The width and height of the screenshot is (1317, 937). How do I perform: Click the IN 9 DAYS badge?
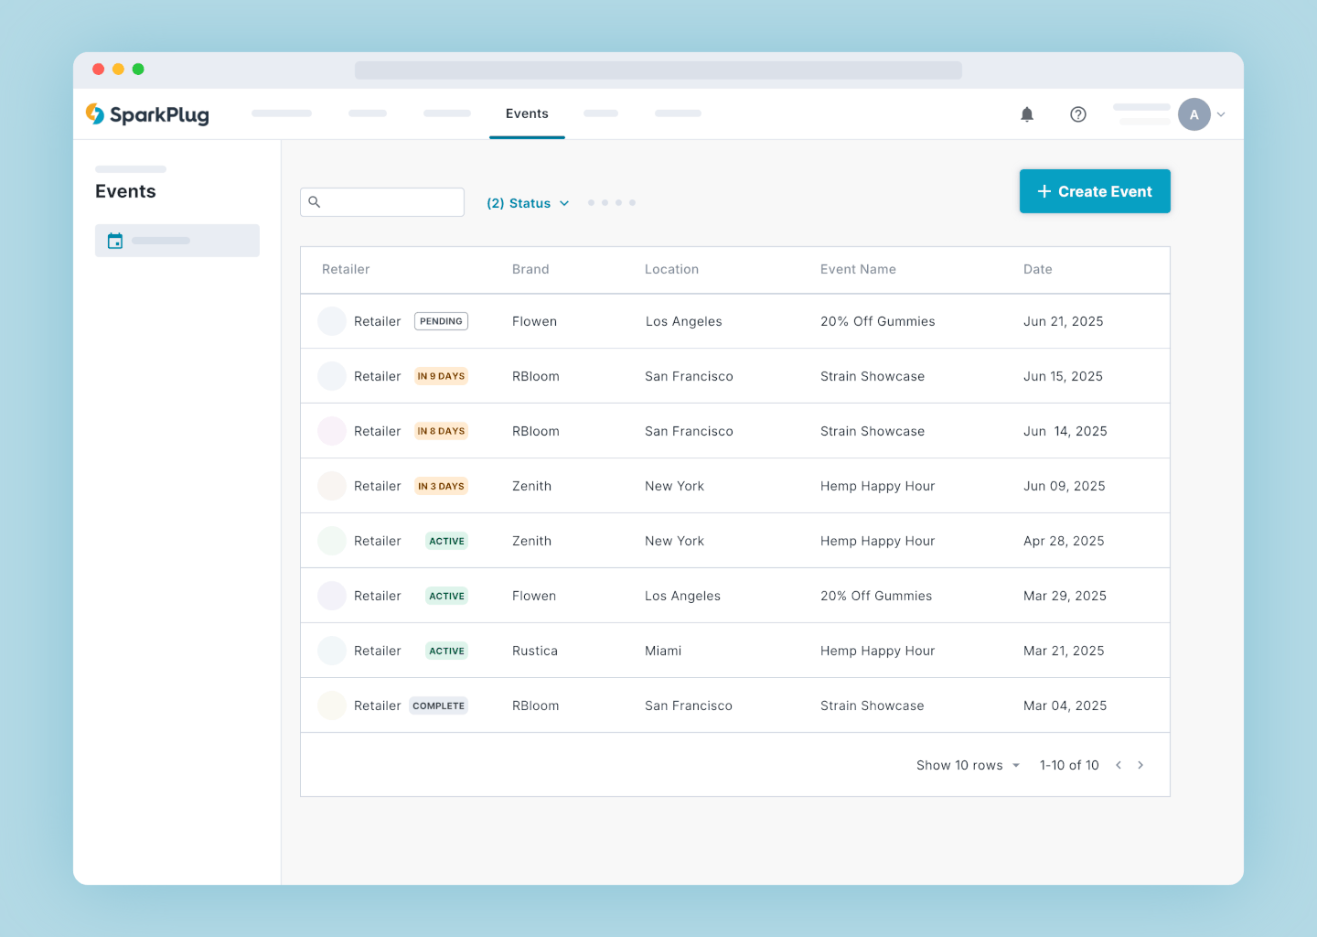point(441,376)
